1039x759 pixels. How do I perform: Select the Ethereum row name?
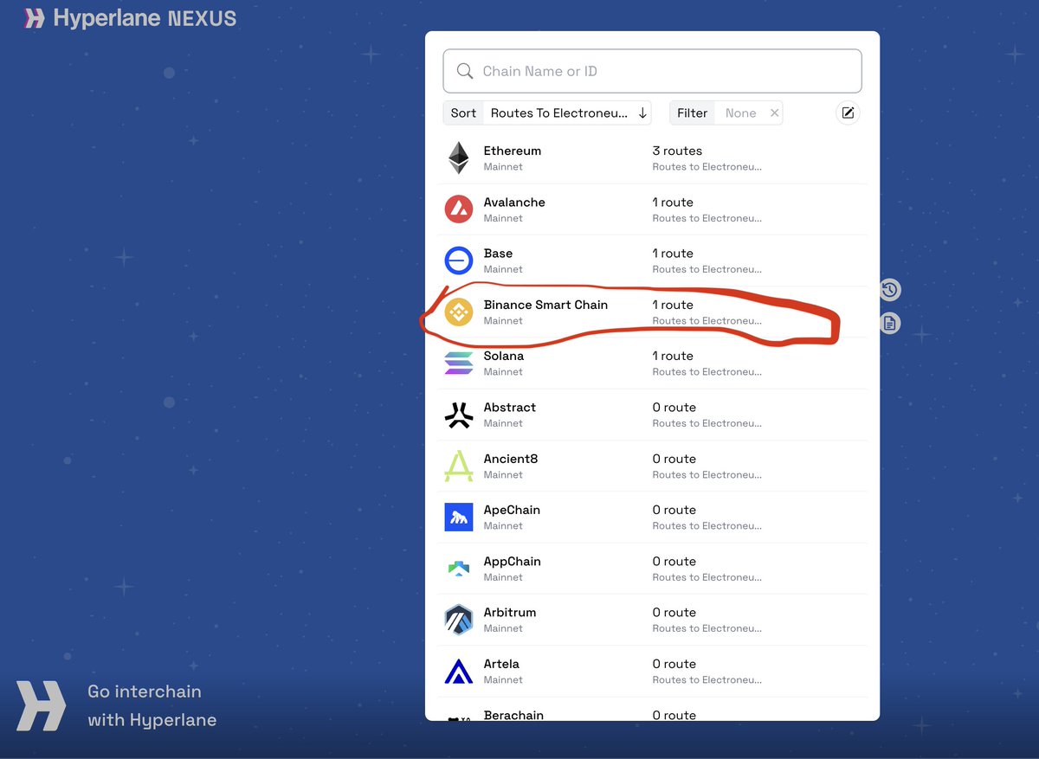[x=512, y=151]
